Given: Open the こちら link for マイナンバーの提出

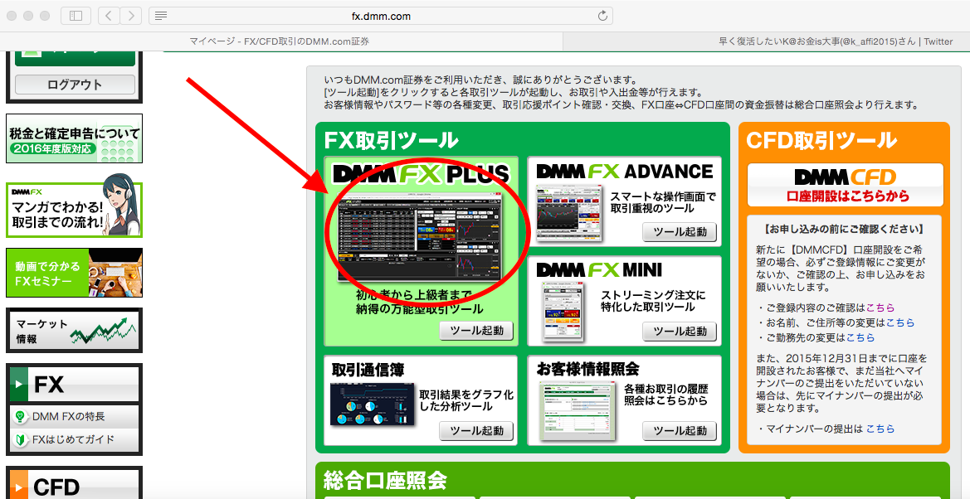Looking at the screenshot, I should tap(880, 429).
